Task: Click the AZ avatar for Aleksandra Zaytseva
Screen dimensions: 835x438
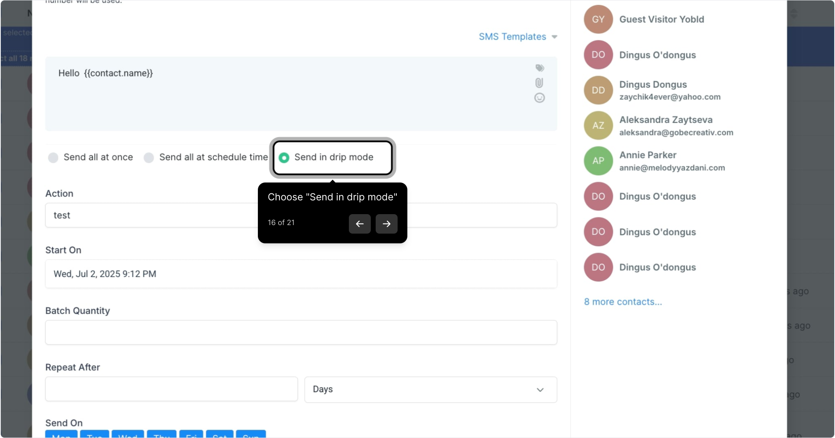Action: click(x=598, y=126)
